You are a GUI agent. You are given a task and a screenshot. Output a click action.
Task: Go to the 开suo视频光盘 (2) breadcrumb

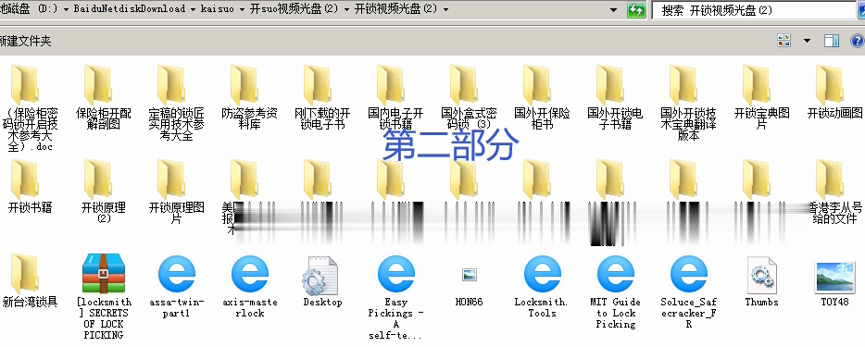(293, 10)
